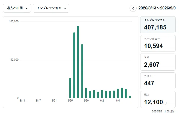Click the tallest bar in the chart

[x=78, y=62]
